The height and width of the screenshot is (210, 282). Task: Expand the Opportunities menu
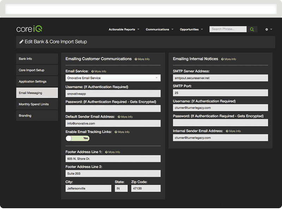[191, 29]
